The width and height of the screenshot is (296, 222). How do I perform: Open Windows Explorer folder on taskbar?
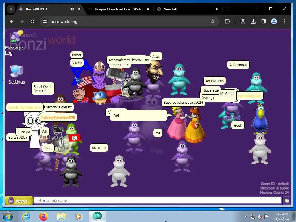point(62,217)
